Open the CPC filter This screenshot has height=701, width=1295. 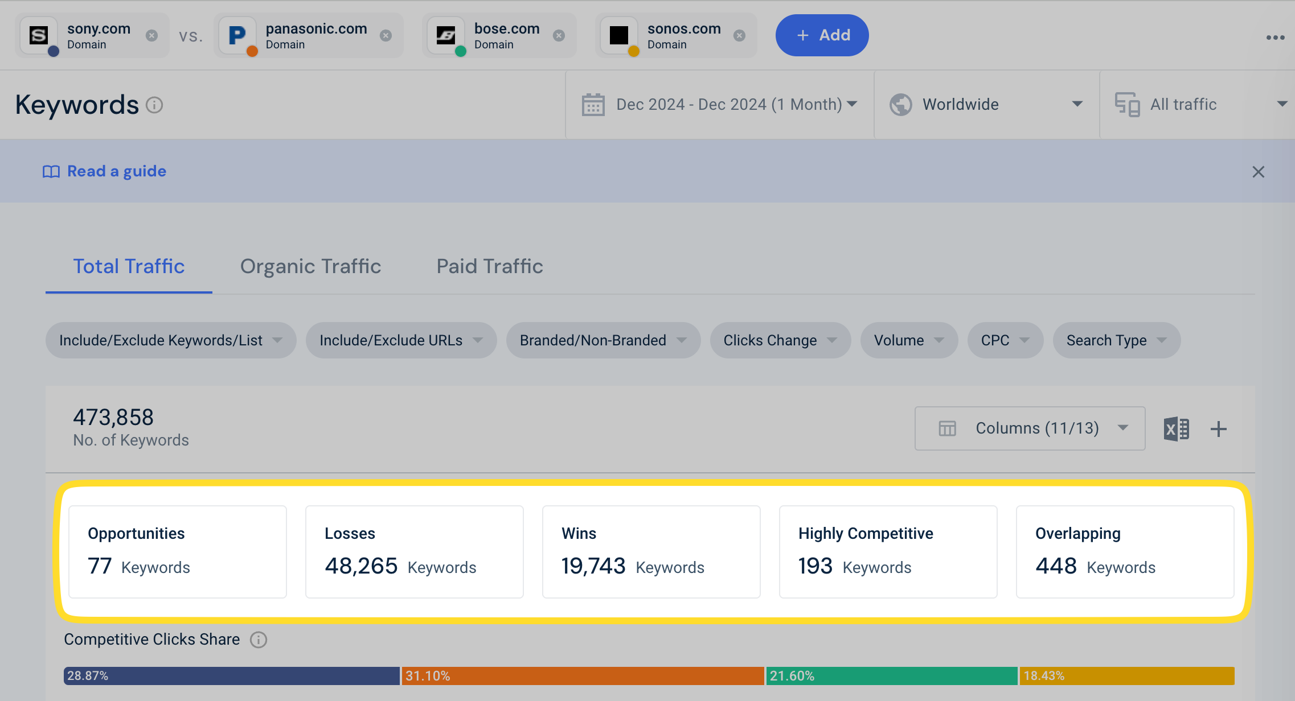point(1005,340)
